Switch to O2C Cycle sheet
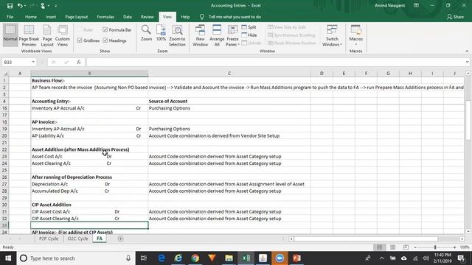 [x=77, y=239]
